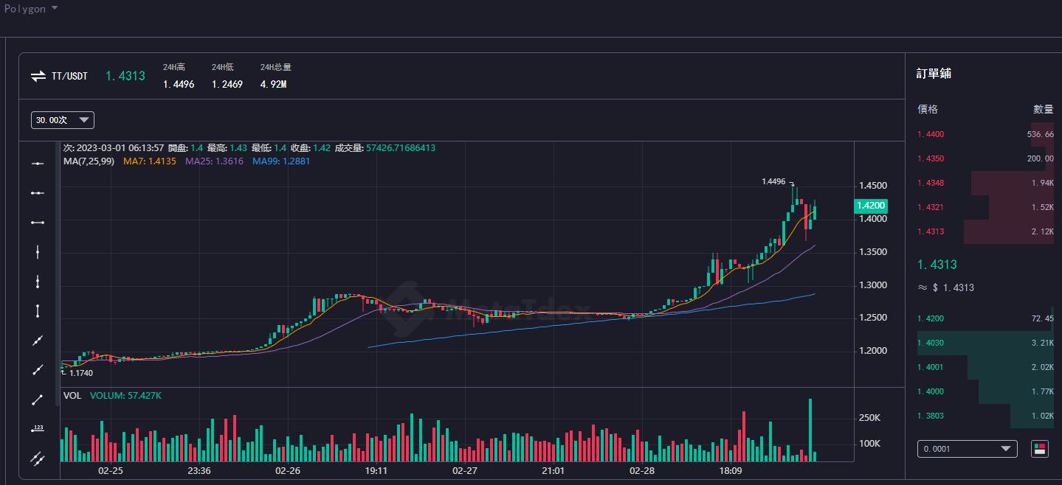Open the price label annotation tool
Viewport: 1062px width, 485px height.
click(x=38, y=428)
